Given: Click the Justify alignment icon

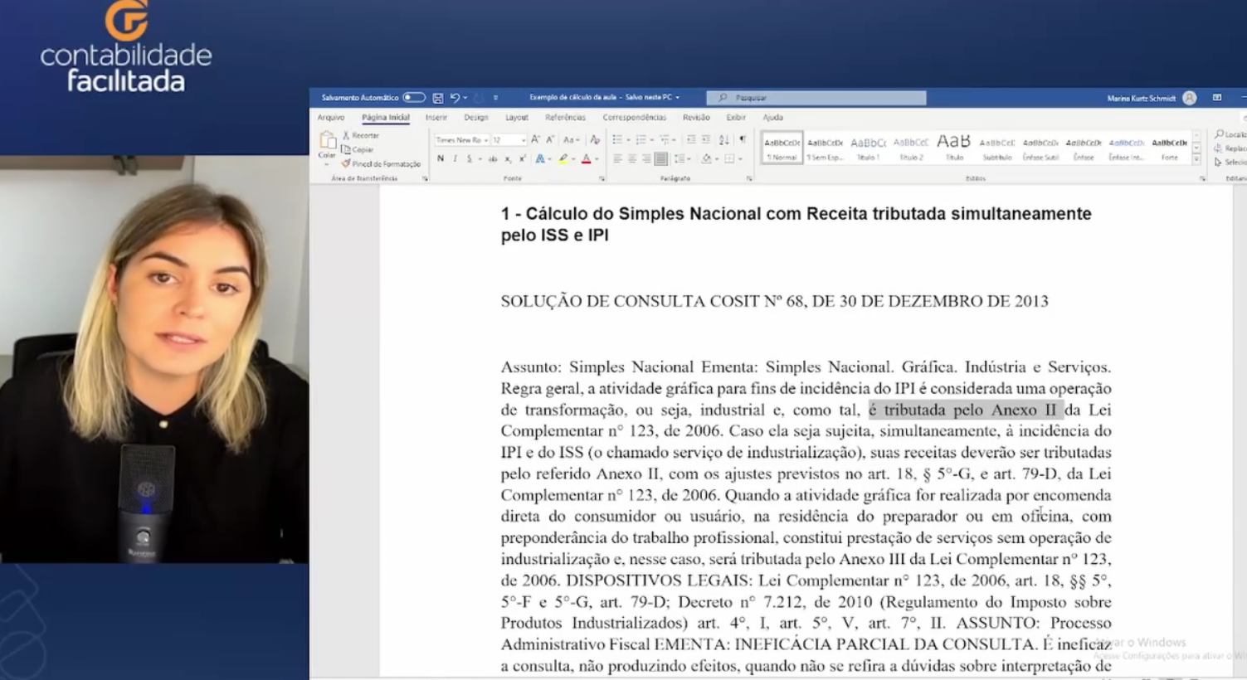Looking at the screenshot, I should 660,158.
